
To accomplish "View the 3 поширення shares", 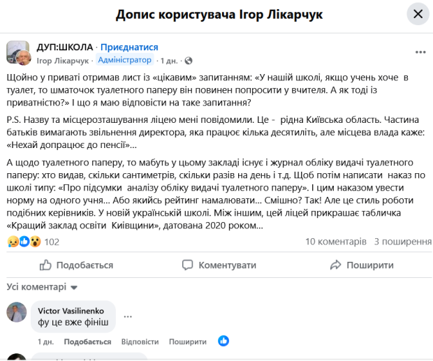I will [x=403, y=242].
